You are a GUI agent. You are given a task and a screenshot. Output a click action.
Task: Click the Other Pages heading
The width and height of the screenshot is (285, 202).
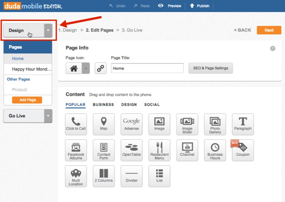(18, 79)
